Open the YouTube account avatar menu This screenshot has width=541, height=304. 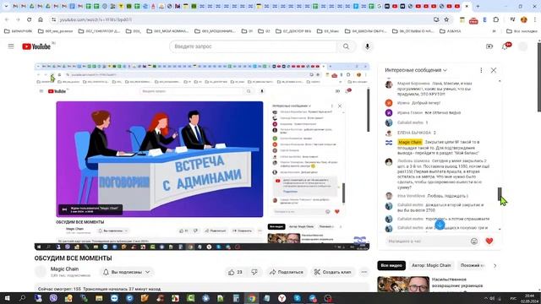tap(523, 46)
